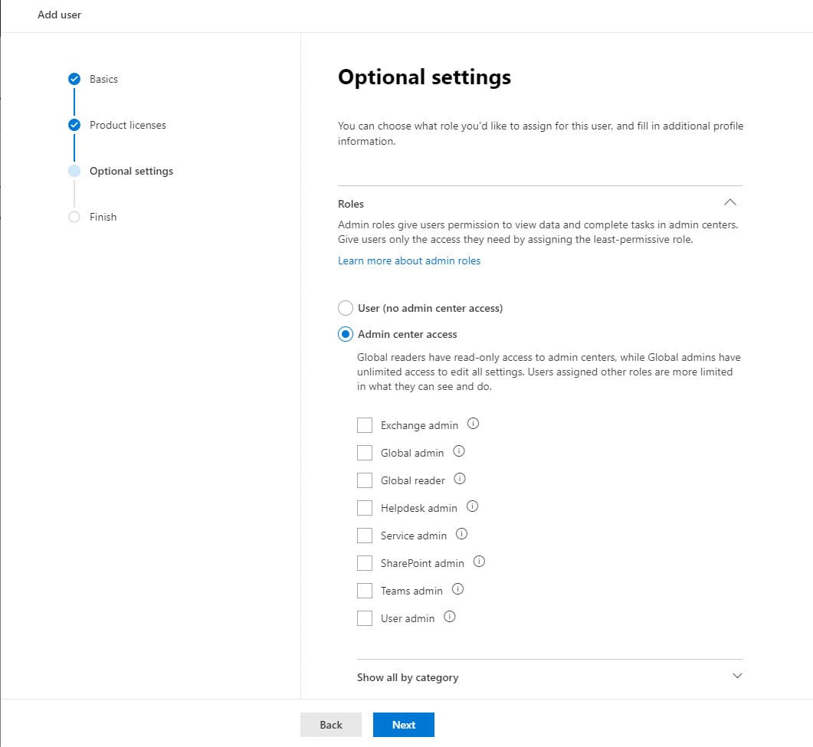Screen dimensions: 813x747
Task: Check the Exchange admin checkbox
Action: 365,424
